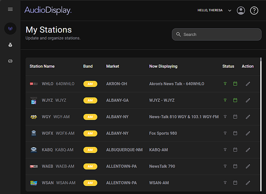Screen dimensions: 266x194
Task: Click the 'ALBANY-GA' market cell
Action: point(117,101)
